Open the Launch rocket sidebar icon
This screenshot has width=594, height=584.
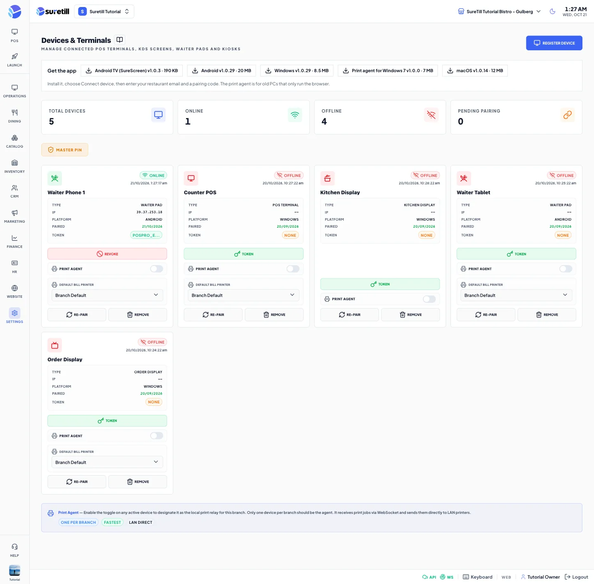tap(14, 59)
